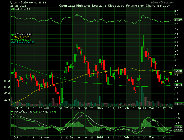Click the 40M label on the volume scale

tap(7, 94)
